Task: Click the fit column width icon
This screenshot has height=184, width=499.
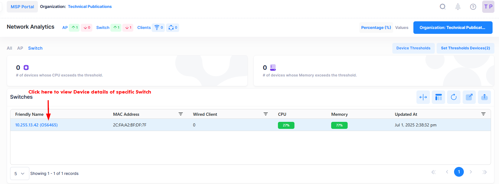Action: point(423,97)
